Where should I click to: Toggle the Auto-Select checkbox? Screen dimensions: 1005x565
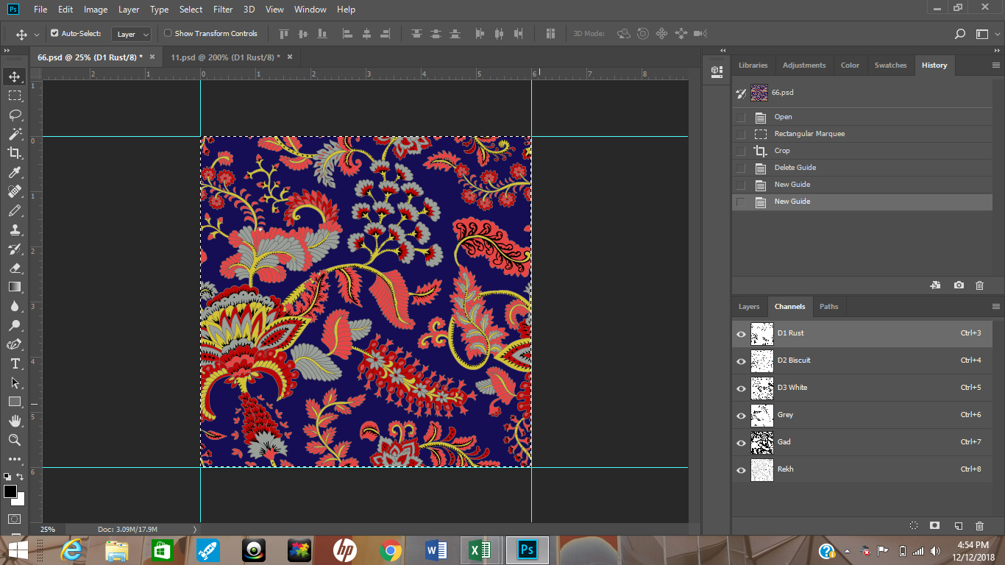point(54,33)
